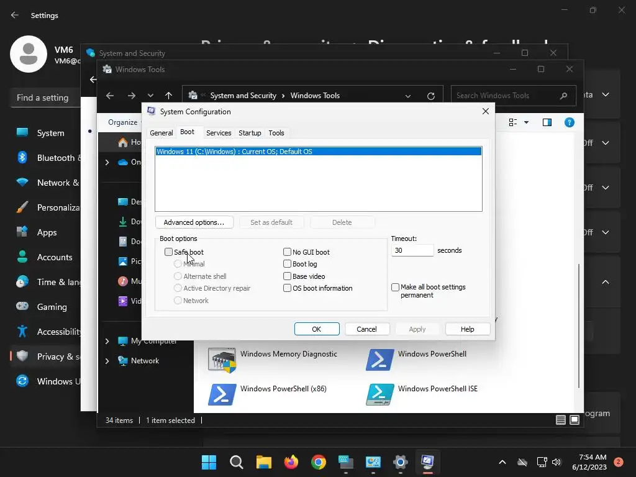Select the Windows 11 boot entry
The width and height of the screenshot is (636, 477).
(x=319, y=152)
